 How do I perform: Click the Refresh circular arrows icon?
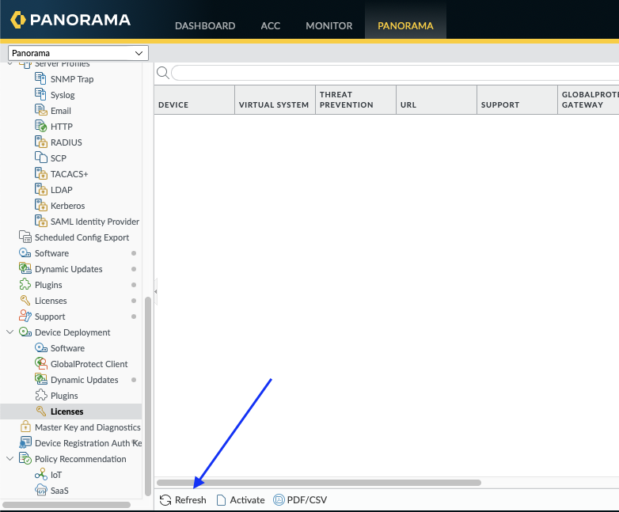tap(165, 500)
